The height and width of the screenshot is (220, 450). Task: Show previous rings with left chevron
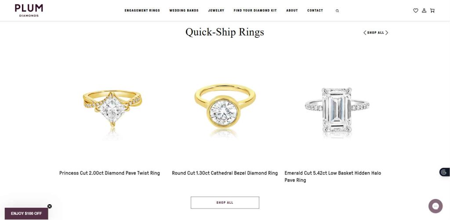(x=365, y=32)
